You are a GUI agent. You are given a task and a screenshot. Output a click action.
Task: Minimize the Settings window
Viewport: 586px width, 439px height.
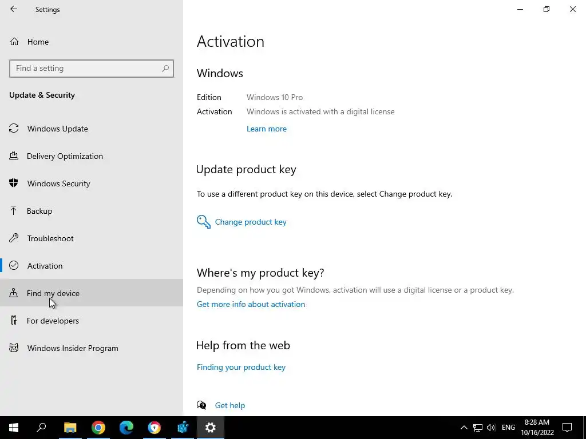(x=520, y=9)
